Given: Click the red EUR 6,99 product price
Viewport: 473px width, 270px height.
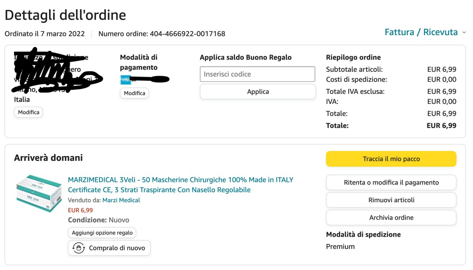Looking at the screenshot, I should coord(80,210).
